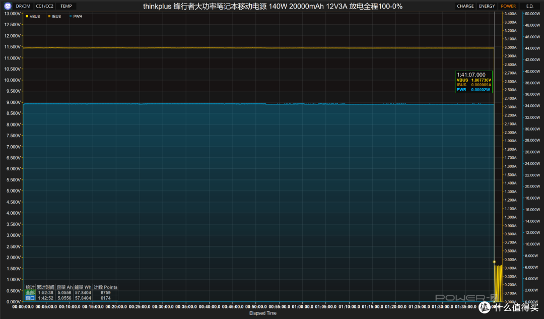Switch to the CHARGE view
544x319 pixels.
(465, 6)
